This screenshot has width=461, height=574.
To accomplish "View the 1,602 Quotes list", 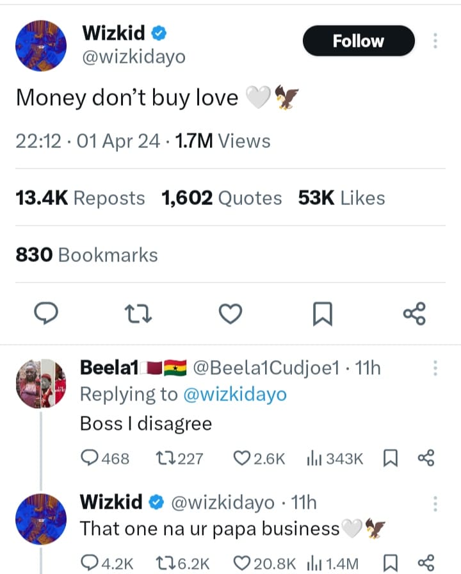I will click(222, 199).
